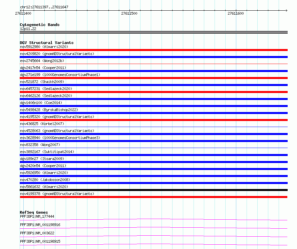The height and width of the screenshot is (249, 297).
Task: Open transcript PPFIBP1|NM_001198916 label
Action: click(40, 225)
